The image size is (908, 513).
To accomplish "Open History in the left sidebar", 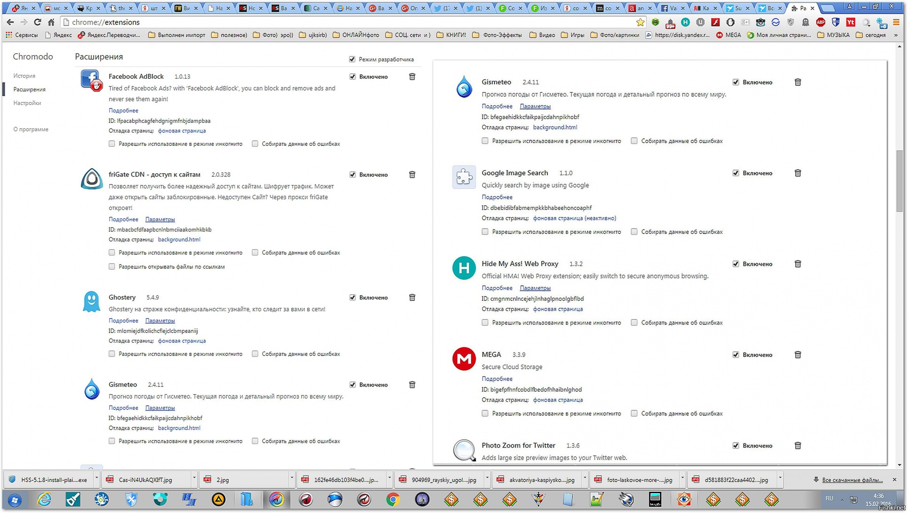I will (x=24, y=76).
